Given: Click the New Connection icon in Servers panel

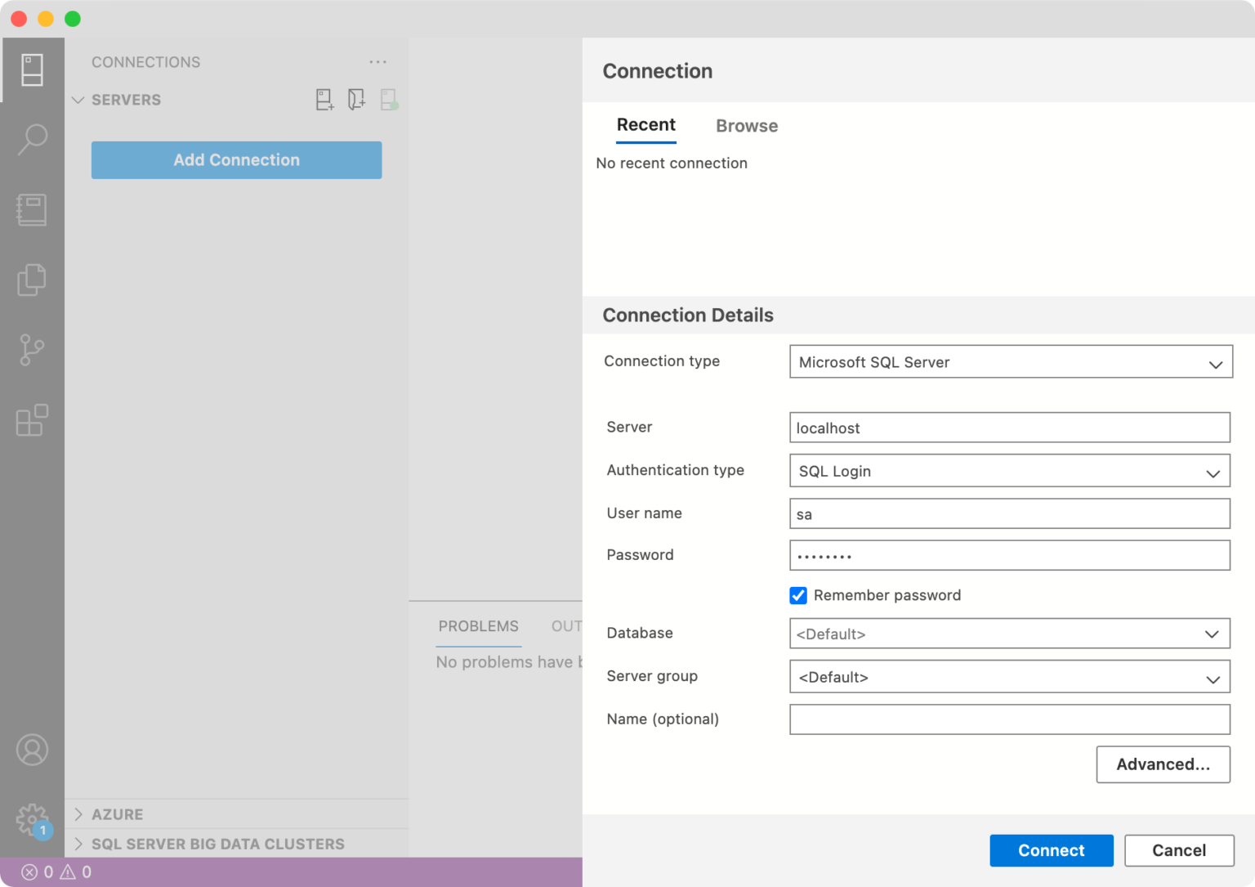Looking at the screenshot, I should 324,99.
